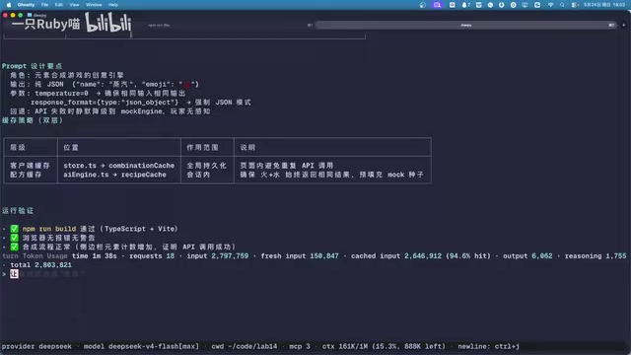
Task: Click 'model deepseek-v4-flash[max]' in status line
Action: coord(141,346)
